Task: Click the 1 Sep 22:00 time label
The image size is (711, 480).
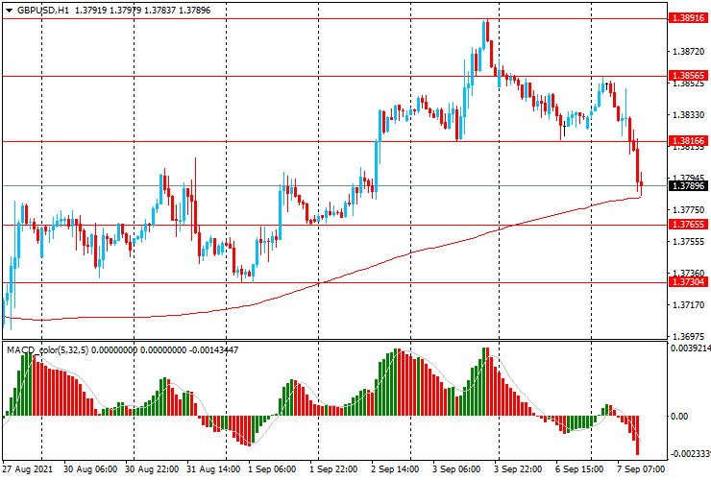Action: (x=333, y=468)
